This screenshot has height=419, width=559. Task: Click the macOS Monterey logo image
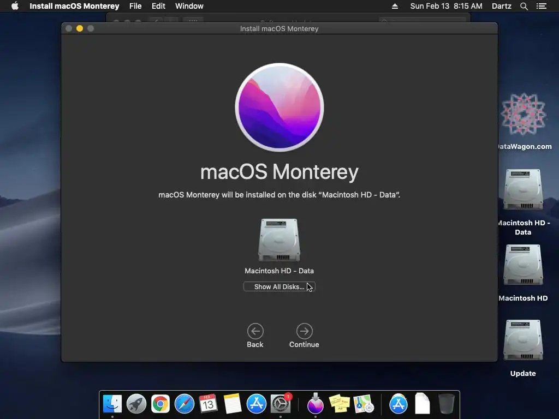pyautogui.click(x=279, y=107)
